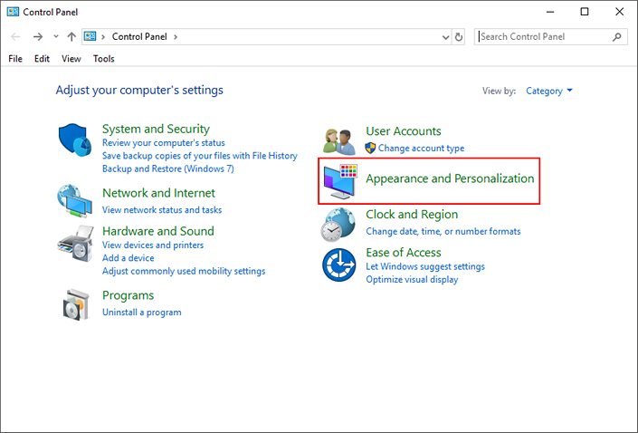Viewport: 638px width, 433px height.
Task: Open the System and Security shield icon
Action: [x=75, y=140]
